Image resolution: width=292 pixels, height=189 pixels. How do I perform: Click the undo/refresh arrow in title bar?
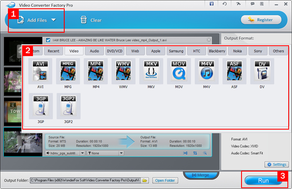tap(224, 4)
